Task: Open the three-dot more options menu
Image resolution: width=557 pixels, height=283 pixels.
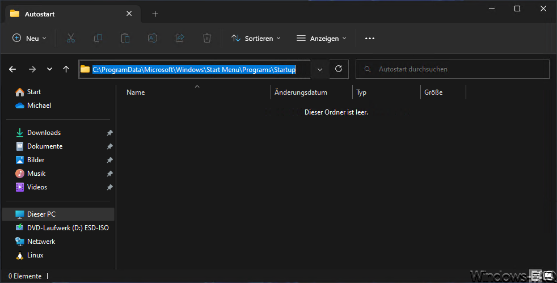Action: (370, 39)
